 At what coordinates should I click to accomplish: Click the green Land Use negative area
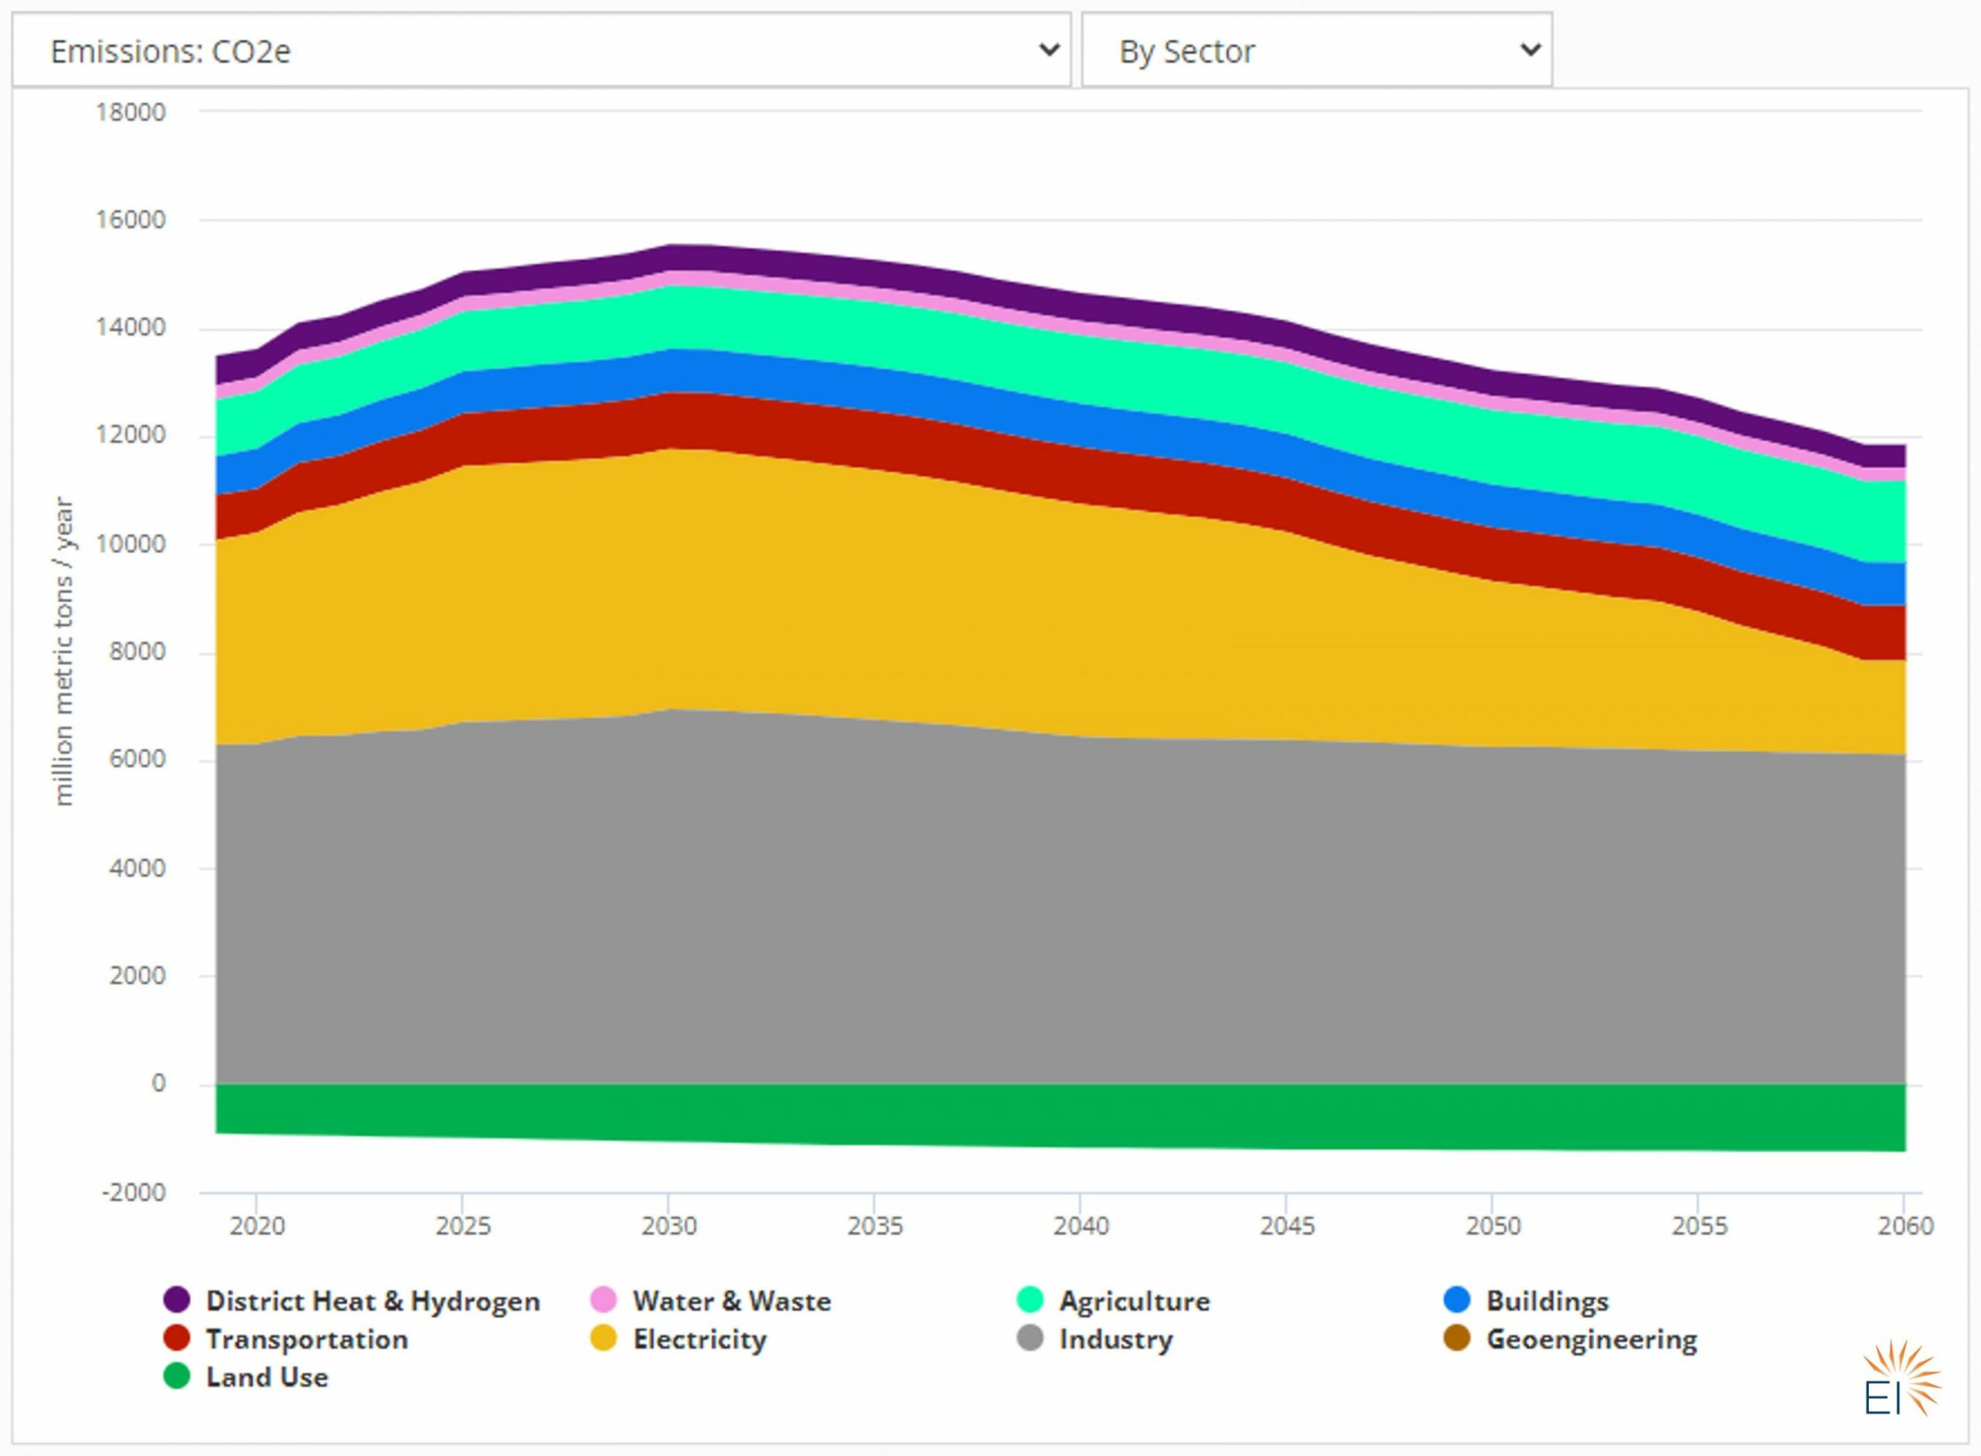(x=1058, y=1115)
